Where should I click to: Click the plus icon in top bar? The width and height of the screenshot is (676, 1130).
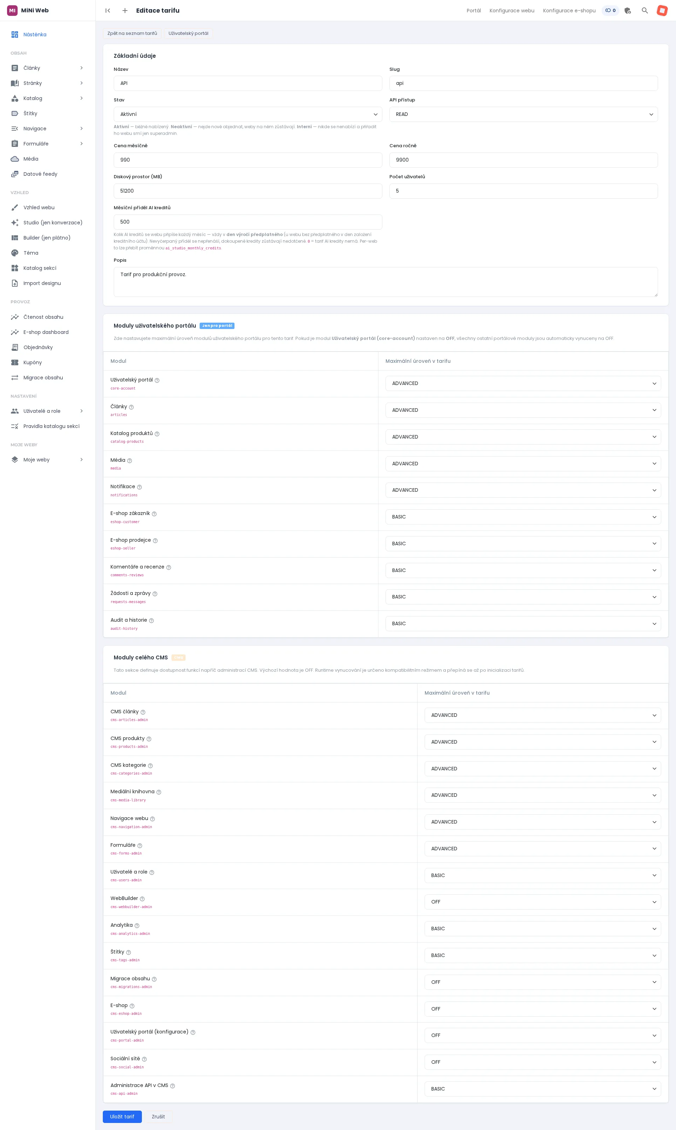(x=125, y=11)
